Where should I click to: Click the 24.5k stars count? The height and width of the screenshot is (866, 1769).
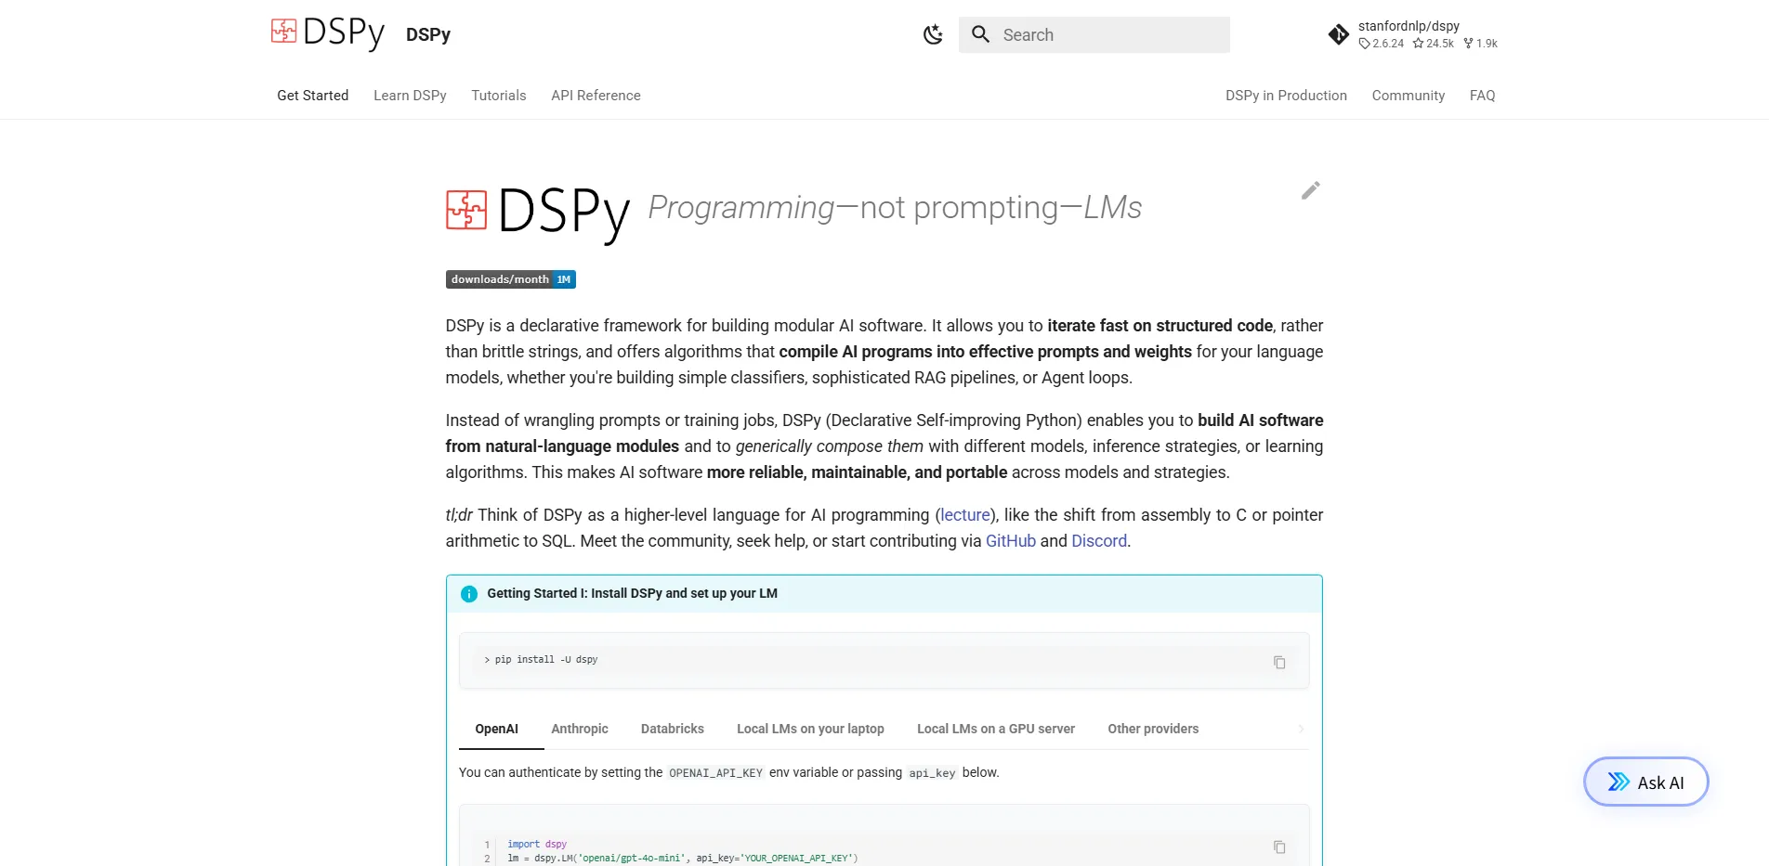coord(1434,44)
